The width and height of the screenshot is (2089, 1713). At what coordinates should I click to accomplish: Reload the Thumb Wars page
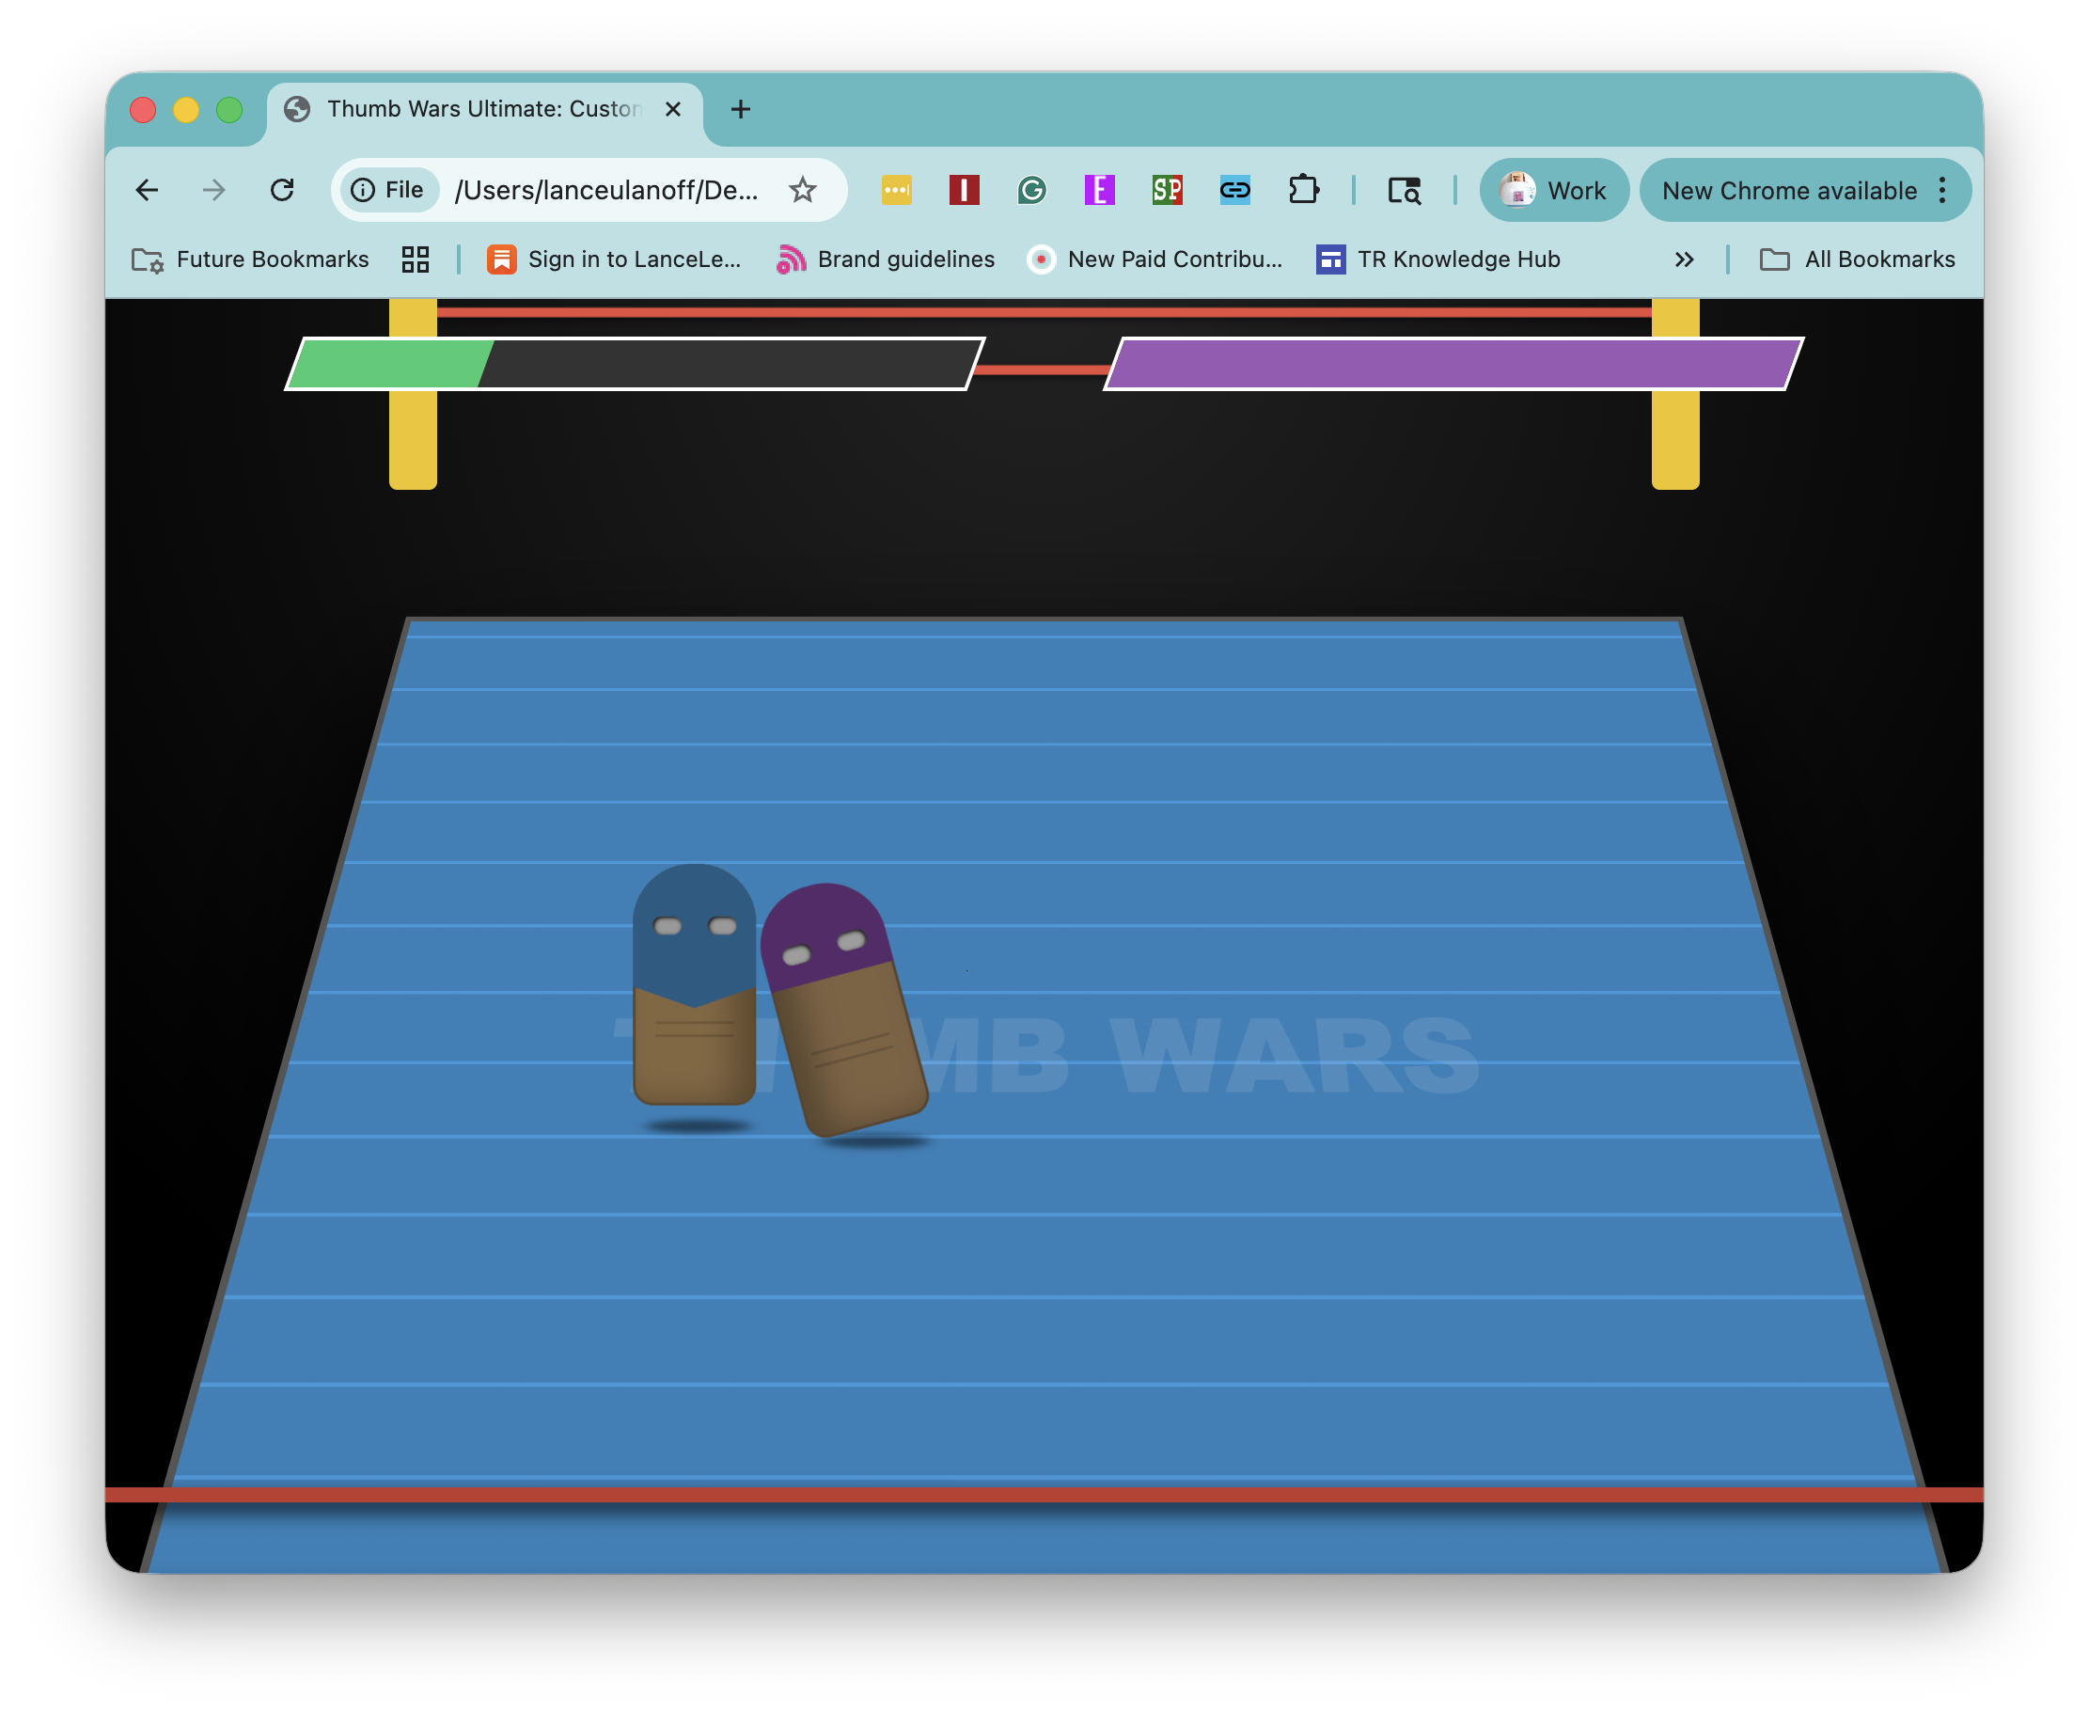tap(282, 190)
